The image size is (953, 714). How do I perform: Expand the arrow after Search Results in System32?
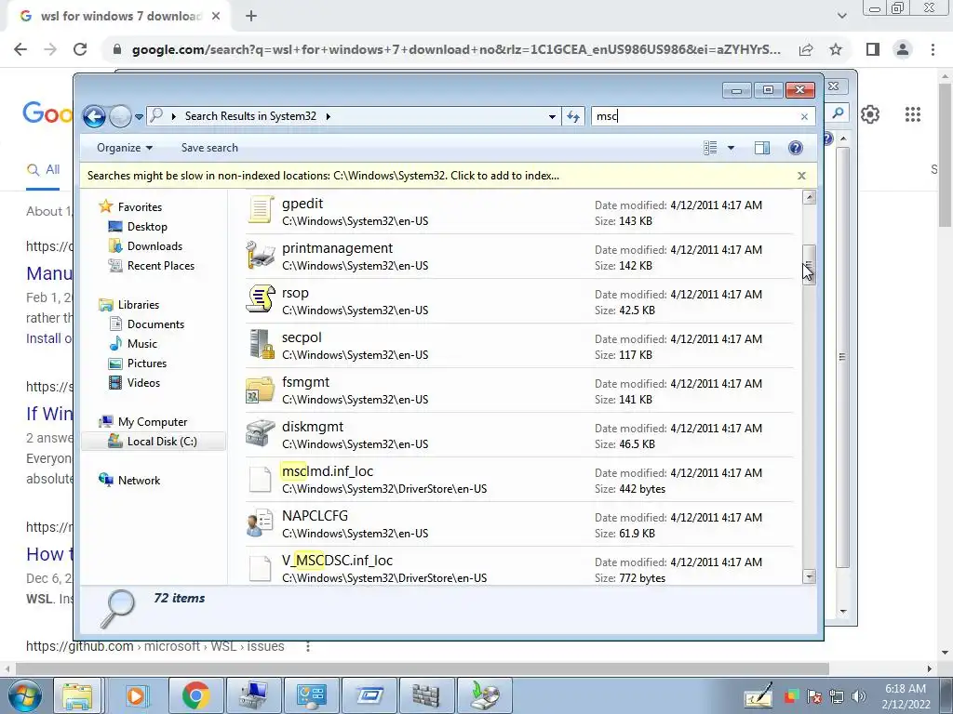click(x=329, y=116)
